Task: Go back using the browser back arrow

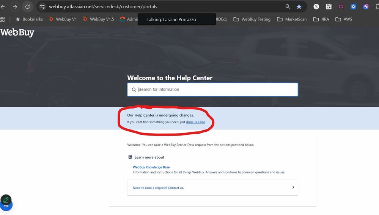Action: point(3,7)
